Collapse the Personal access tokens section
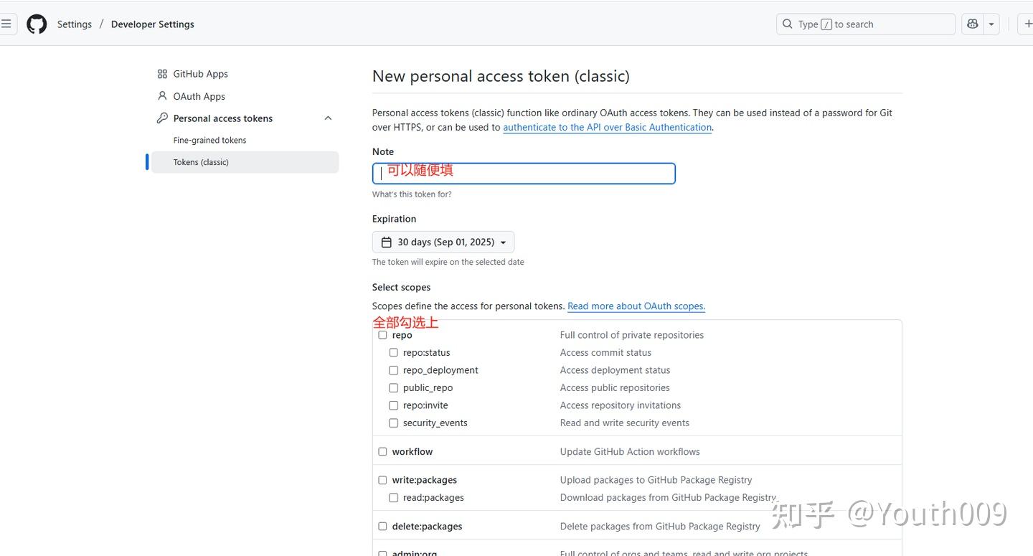 328,118
